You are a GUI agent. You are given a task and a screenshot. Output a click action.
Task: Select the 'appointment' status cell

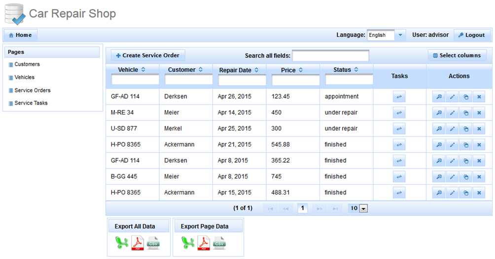[x=347, y=96]
